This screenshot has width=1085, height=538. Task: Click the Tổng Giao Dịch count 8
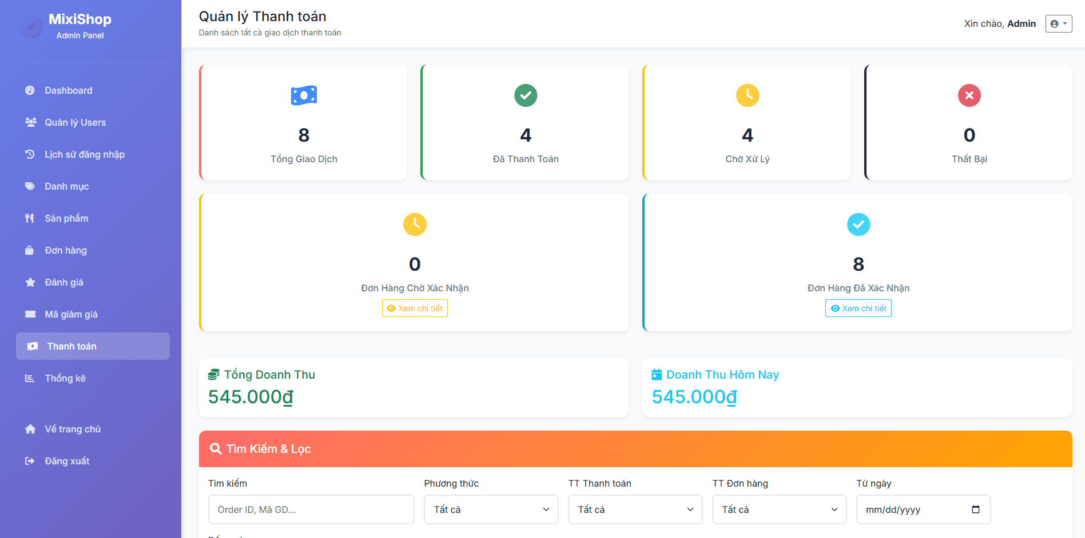[x=304, y=135]
